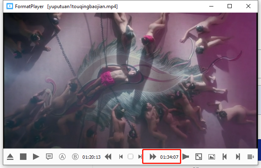261x168 pixels.
Task: Maximize the FormatPlayer window
Action: (230, 6)
